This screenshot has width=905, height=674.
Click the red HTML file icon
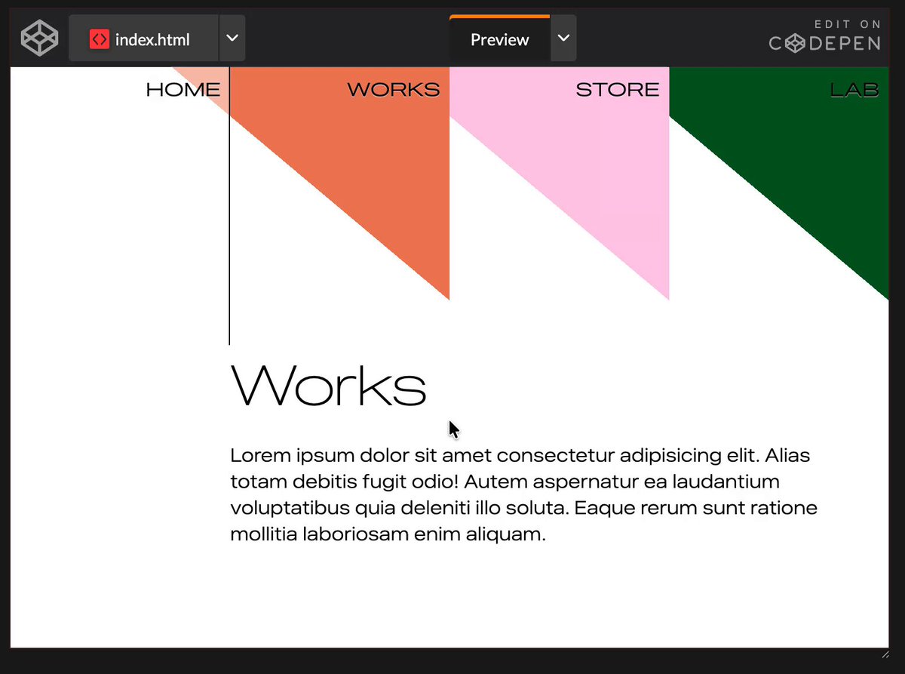(100, 39)
